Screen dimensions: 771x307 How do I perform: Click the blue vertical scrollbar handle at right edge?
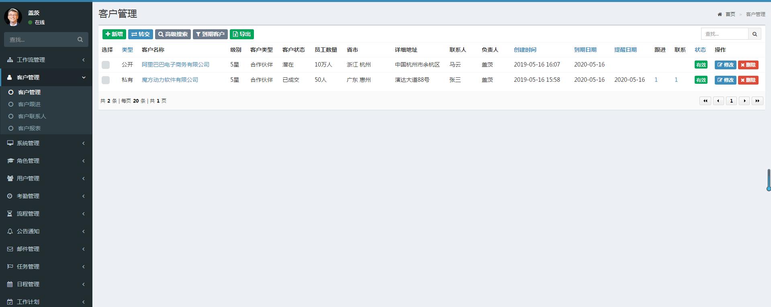point(769,180)
